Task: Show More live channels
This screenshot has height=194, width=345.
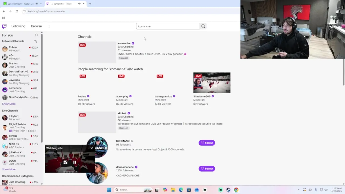Action: (9, 169)
